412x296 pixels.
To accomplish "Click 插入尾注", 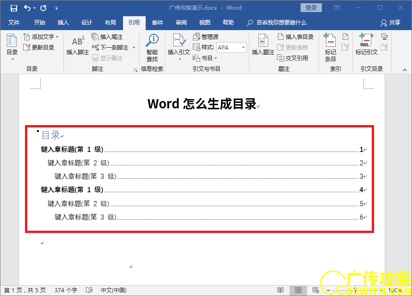I will [x=107, y=37].
